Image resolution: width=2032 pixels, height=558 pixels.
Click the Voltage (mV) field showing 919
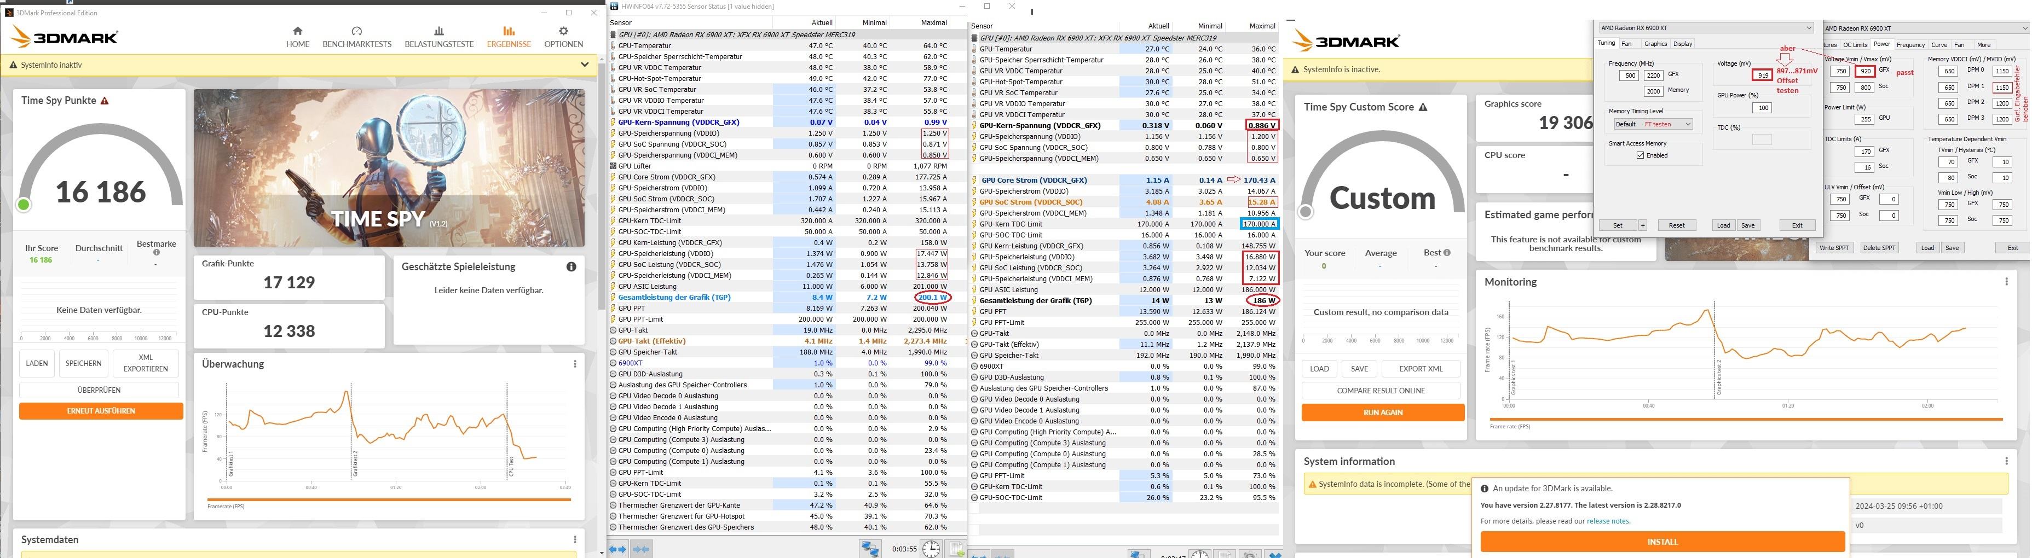[1762, 75]
